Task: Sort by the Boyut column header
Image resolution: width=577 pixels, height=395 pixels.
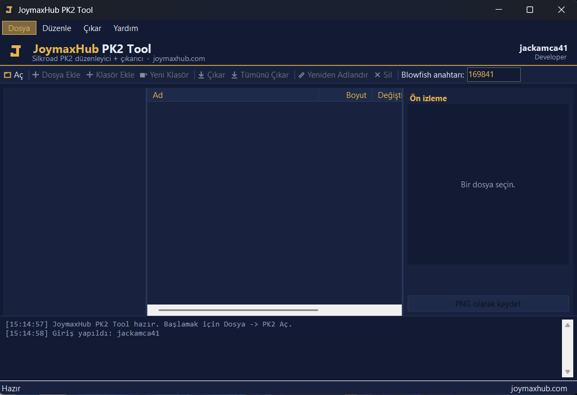Action: coord(345,95)
